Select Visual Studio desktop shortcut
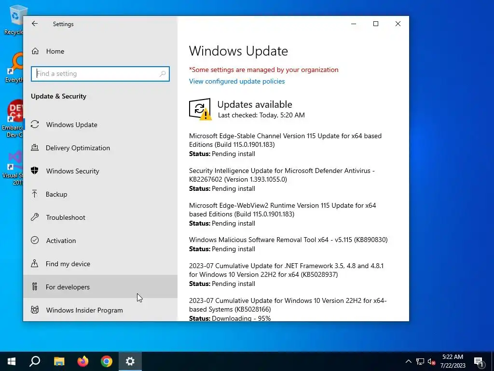494x371 pixels. 13,168
